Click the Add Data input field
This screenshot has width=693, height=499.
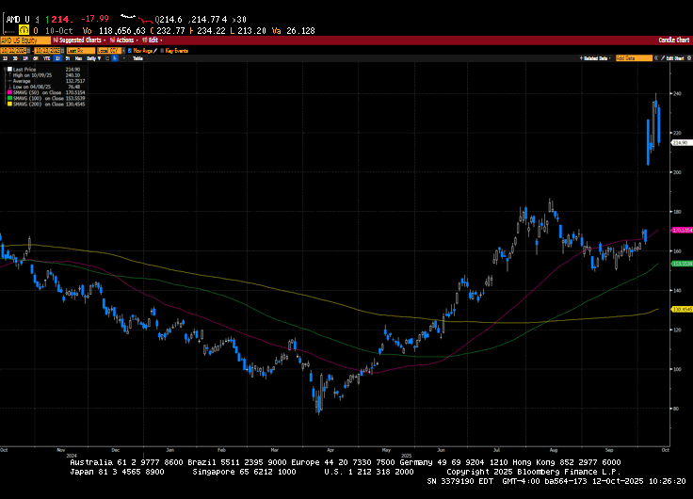click(633, 58)
